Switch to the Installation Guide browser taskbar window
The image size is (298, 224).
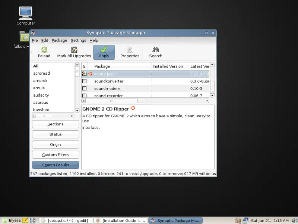121,221
